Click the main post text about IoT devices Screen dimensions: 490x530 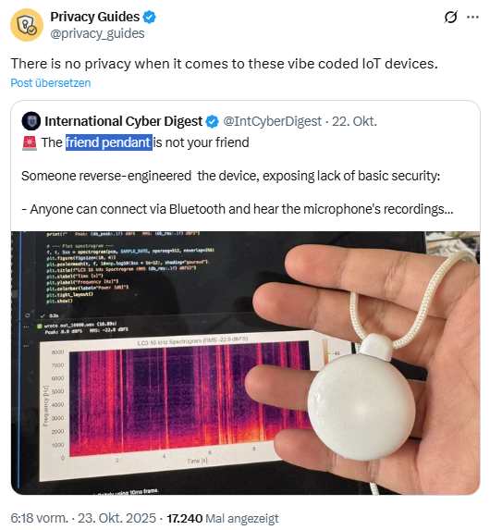(x=224, y=64)
